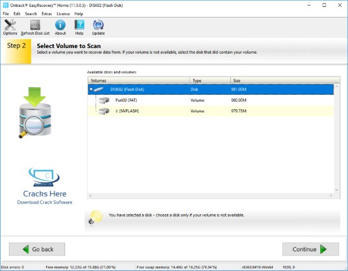This screenshot has width=348, height=271.
Task: Click the Volume type cell for NVFLASH
Action: 197,111
